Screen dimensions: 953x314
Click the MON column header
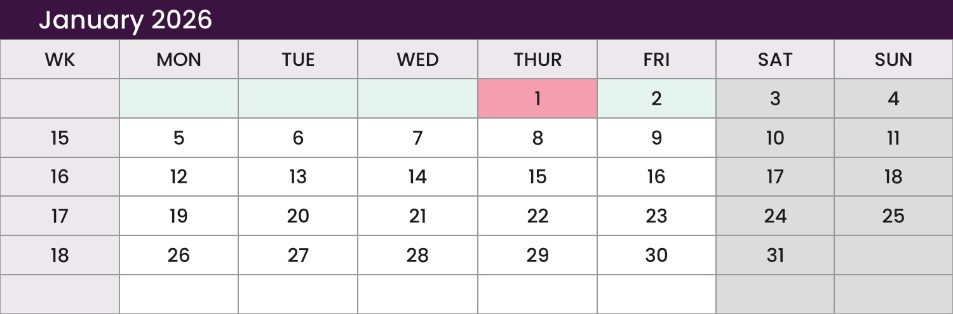coord(179,60)
